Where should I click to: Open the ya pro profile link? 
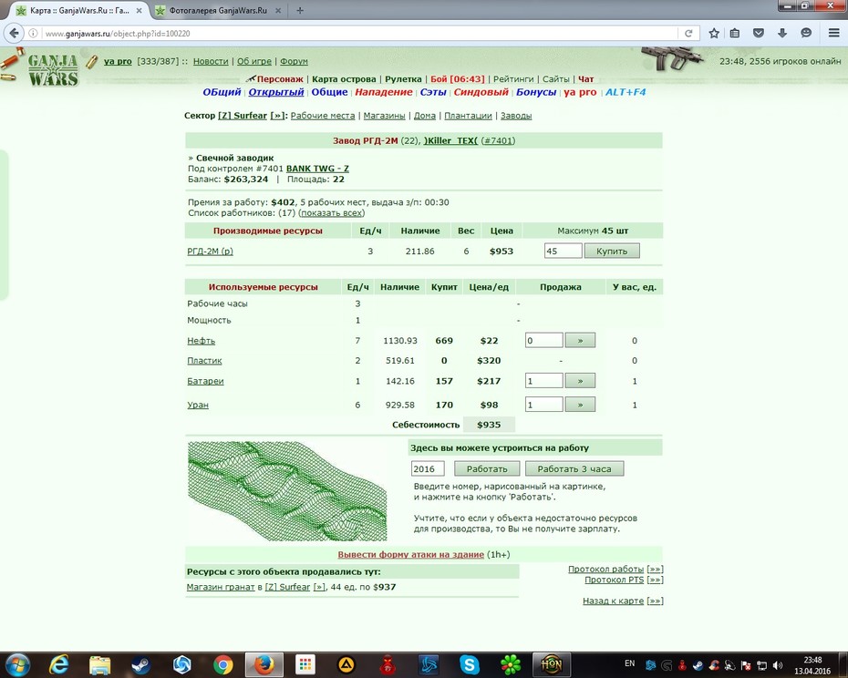118,61
